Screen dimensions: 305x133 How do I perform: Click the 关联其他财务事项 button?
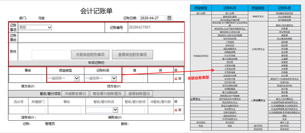click(90, 55)
